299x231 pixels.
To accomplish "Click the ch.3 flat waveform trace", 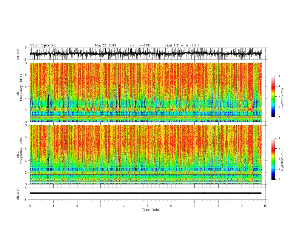I will coord(145,193).
